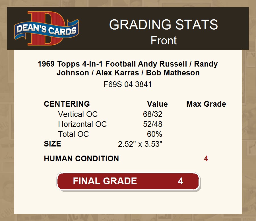Click the CENTERING section label
This screenshot has width=256, height=221.
pos(67,104)
